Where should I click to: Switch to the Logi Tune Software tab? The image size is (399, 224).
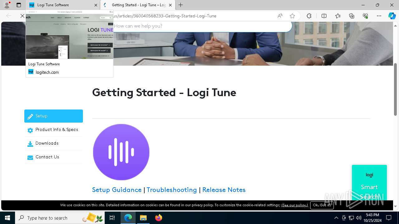click(63, 5)
